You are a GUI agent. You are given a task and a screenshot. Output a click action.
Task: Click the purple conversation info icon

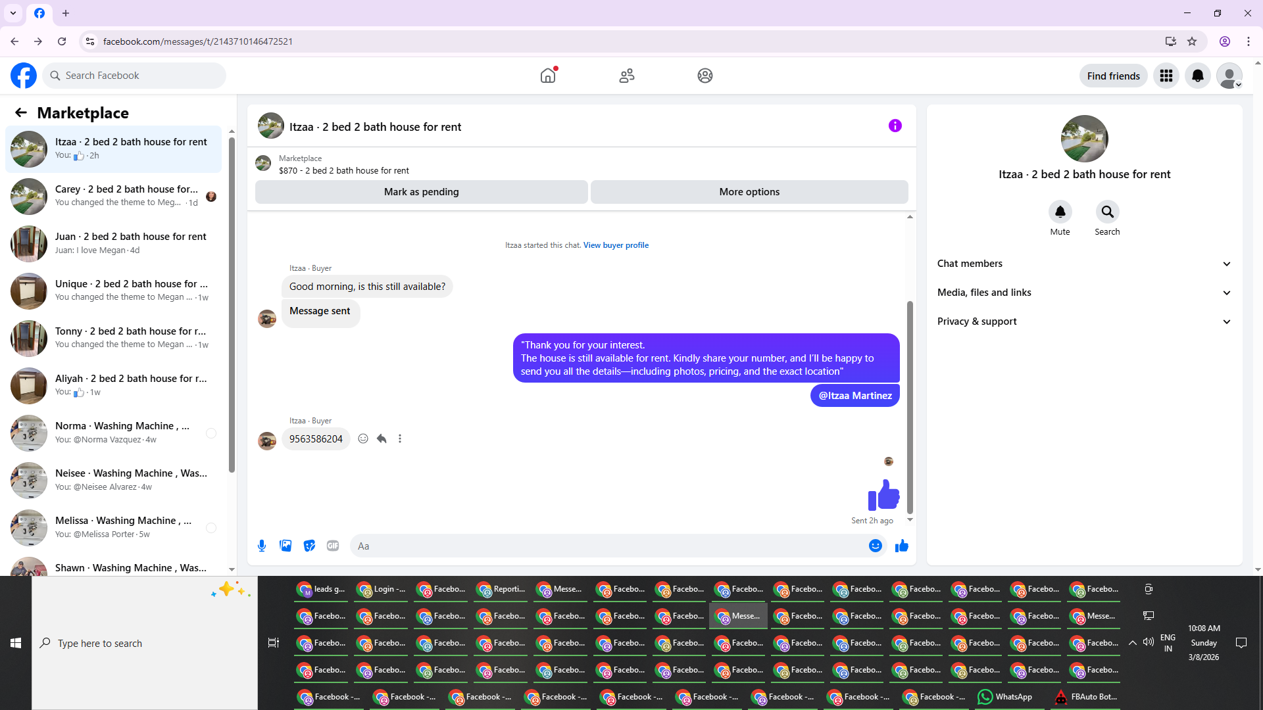895,126
